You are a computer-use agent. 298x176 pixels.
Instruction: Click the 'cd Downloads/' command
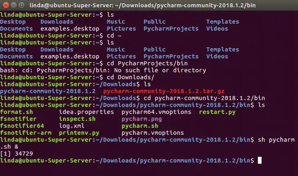pos(131,77)
